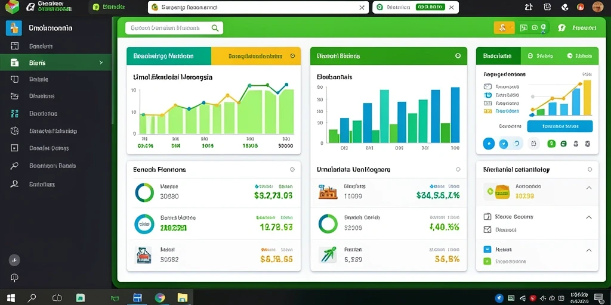Select the wrench icon in the left sidebar
Viewport: 611px width, 305px height.
(14, 166)
